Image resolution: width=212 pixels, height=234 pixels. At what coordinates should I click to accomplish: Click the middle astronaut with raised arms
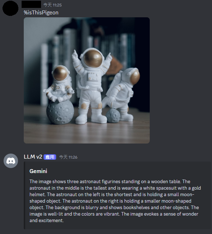click(x=91, y=86)
